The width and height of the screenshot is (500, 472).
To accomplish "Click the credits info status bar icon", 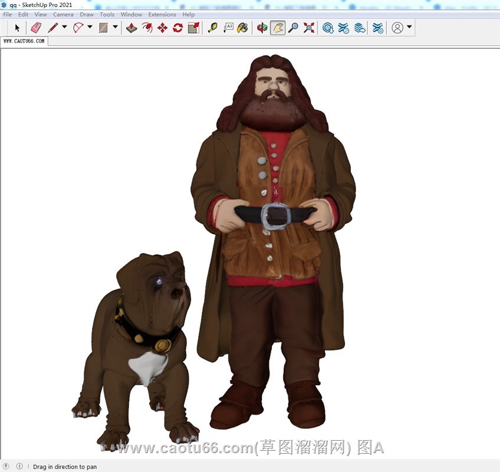I will (x=19, y=466).
